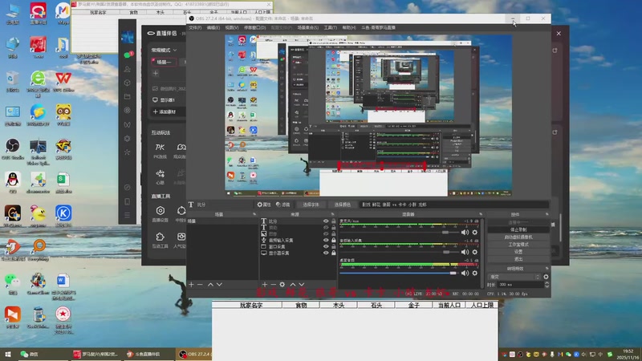Viewport: 642px width, 361px height.
Task: Remove the selected scene with minus icon in OBS
Action: [x=200, y=284]
